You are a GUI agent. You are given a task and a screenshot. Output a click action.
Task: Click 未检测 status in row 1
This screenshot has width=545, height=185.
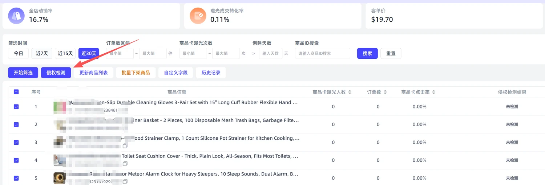pos(512,107)
